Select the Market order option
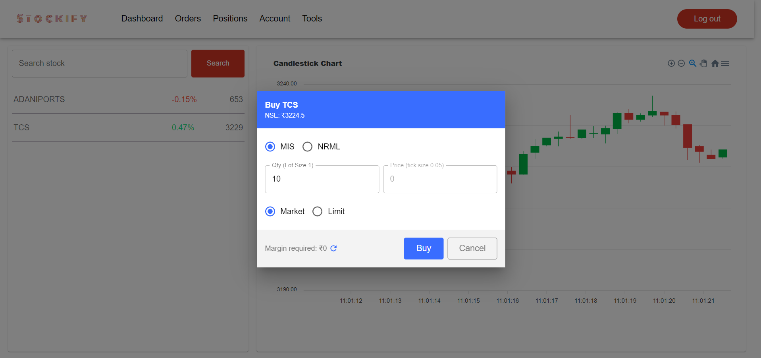 pyautogui.click(x=270, y=211)
